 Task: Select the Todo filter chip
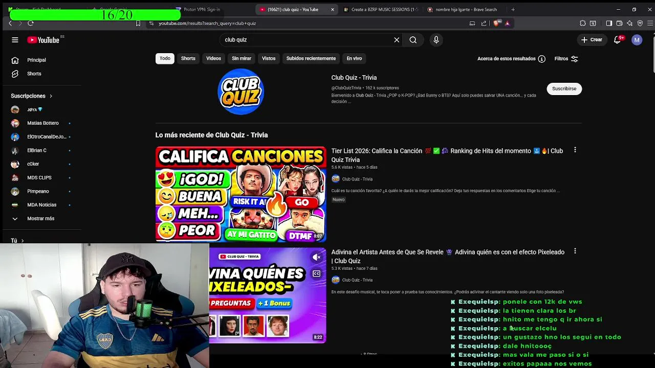[x=165, y=58]
